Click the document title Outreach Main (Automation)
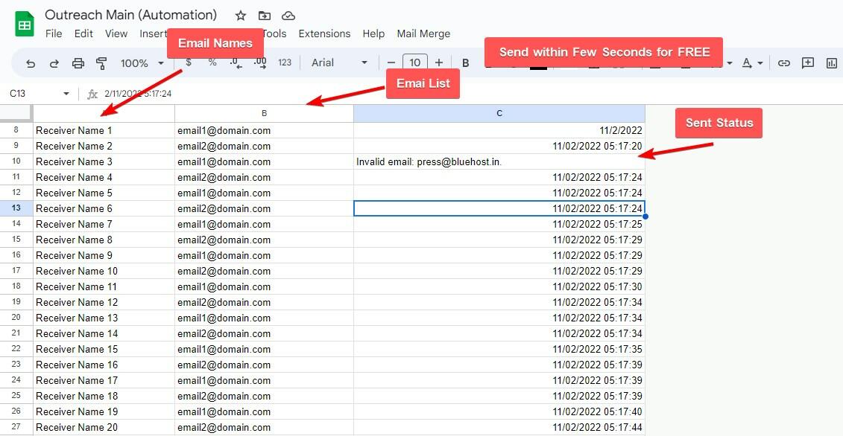Viewport: 843px width, 436px height. 131,14
